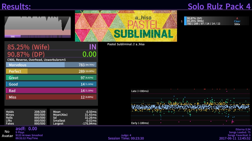
Task: Click the green Great judgment bar
Action: click(51, 78)
